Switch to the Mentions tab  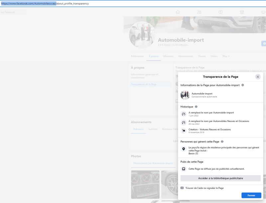[168, 56]
